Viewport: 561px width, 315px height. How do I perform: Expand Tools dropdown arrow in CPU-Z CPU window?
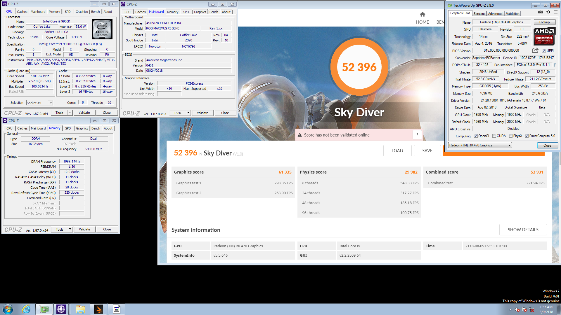[x=70, y=113]
